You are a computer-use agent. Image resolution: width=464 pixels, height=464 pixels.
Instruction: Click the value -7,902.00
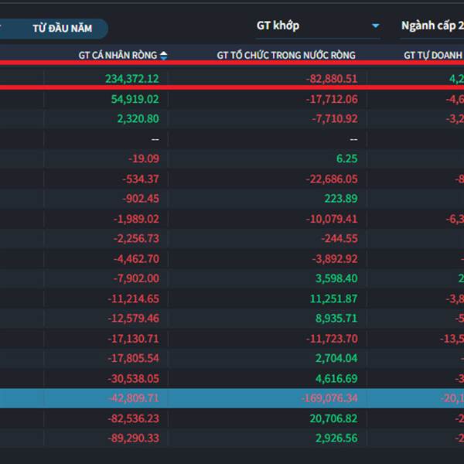[x=136, y=278]
